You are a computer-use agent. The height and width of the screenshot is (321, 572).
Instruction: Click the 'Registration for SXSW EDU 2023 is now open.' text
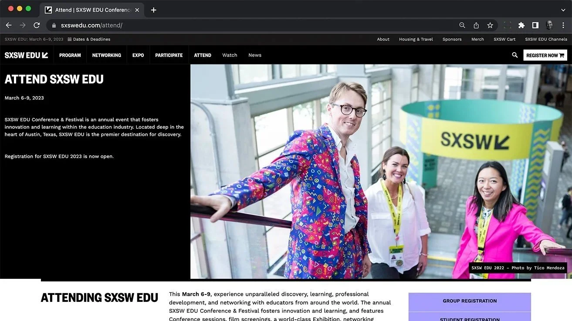[x=59, y=157]
